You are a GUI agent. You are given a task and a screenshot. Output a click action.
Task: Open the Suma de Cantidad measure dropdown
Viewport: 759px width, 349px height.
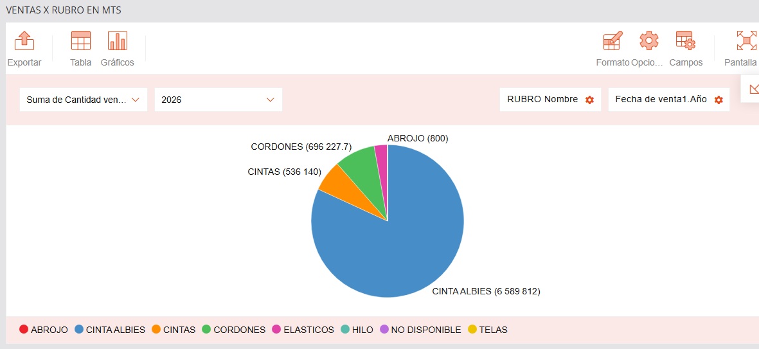pyautogui.click(x=84, y=100)
